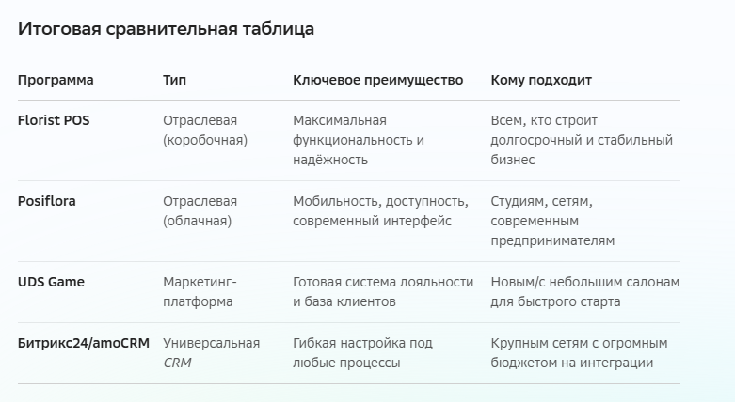Select 'Мобильность, доступность, современный интерфейс' cell
This screenshot has height=402, width=735.
pyautogui.click(x=380, y=211)
